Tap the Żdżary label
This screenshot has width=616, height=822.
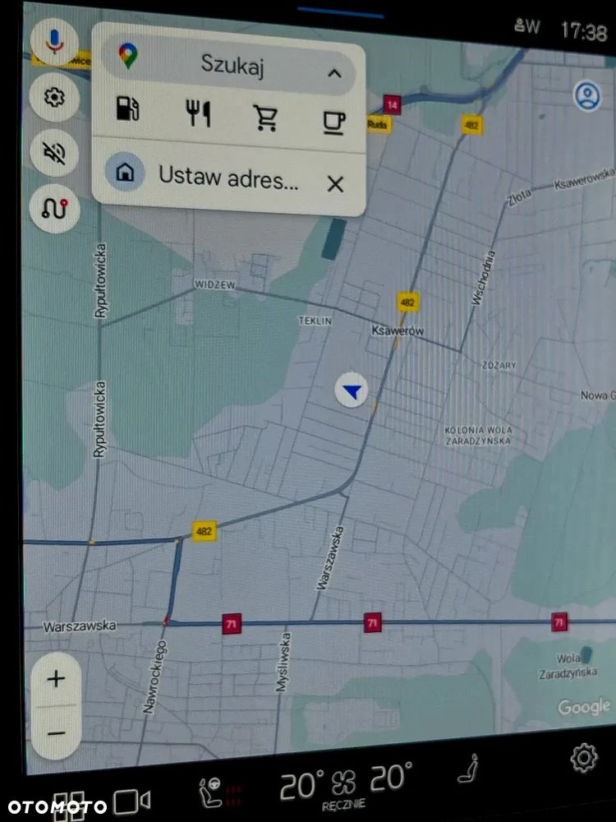(499, 365)
